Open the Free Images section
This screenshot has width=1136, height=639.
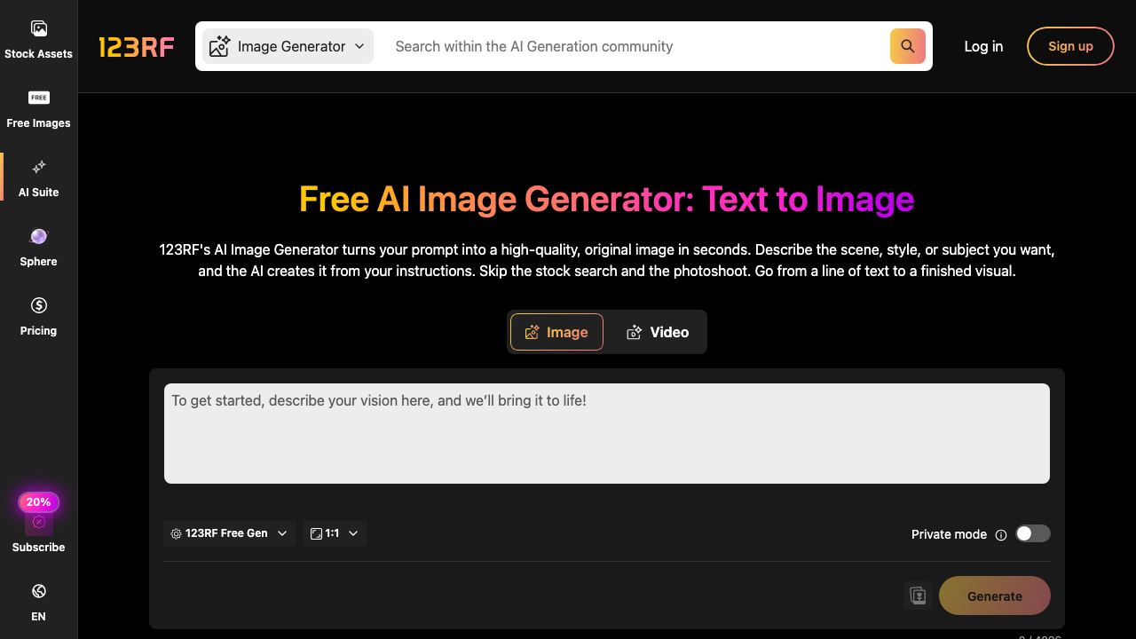click(38, 108)
